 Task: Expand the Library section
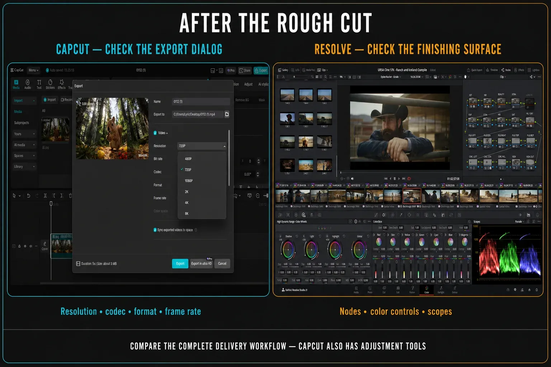[x=24, y=167]
